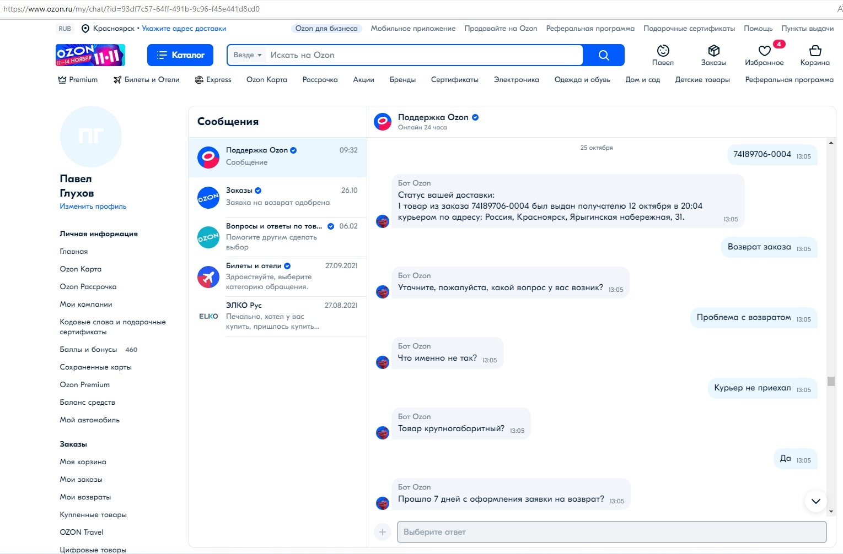This screenshot has height=554, width=843.
Task: Open the Каталог menu button
Action: (x=180, y=55)
